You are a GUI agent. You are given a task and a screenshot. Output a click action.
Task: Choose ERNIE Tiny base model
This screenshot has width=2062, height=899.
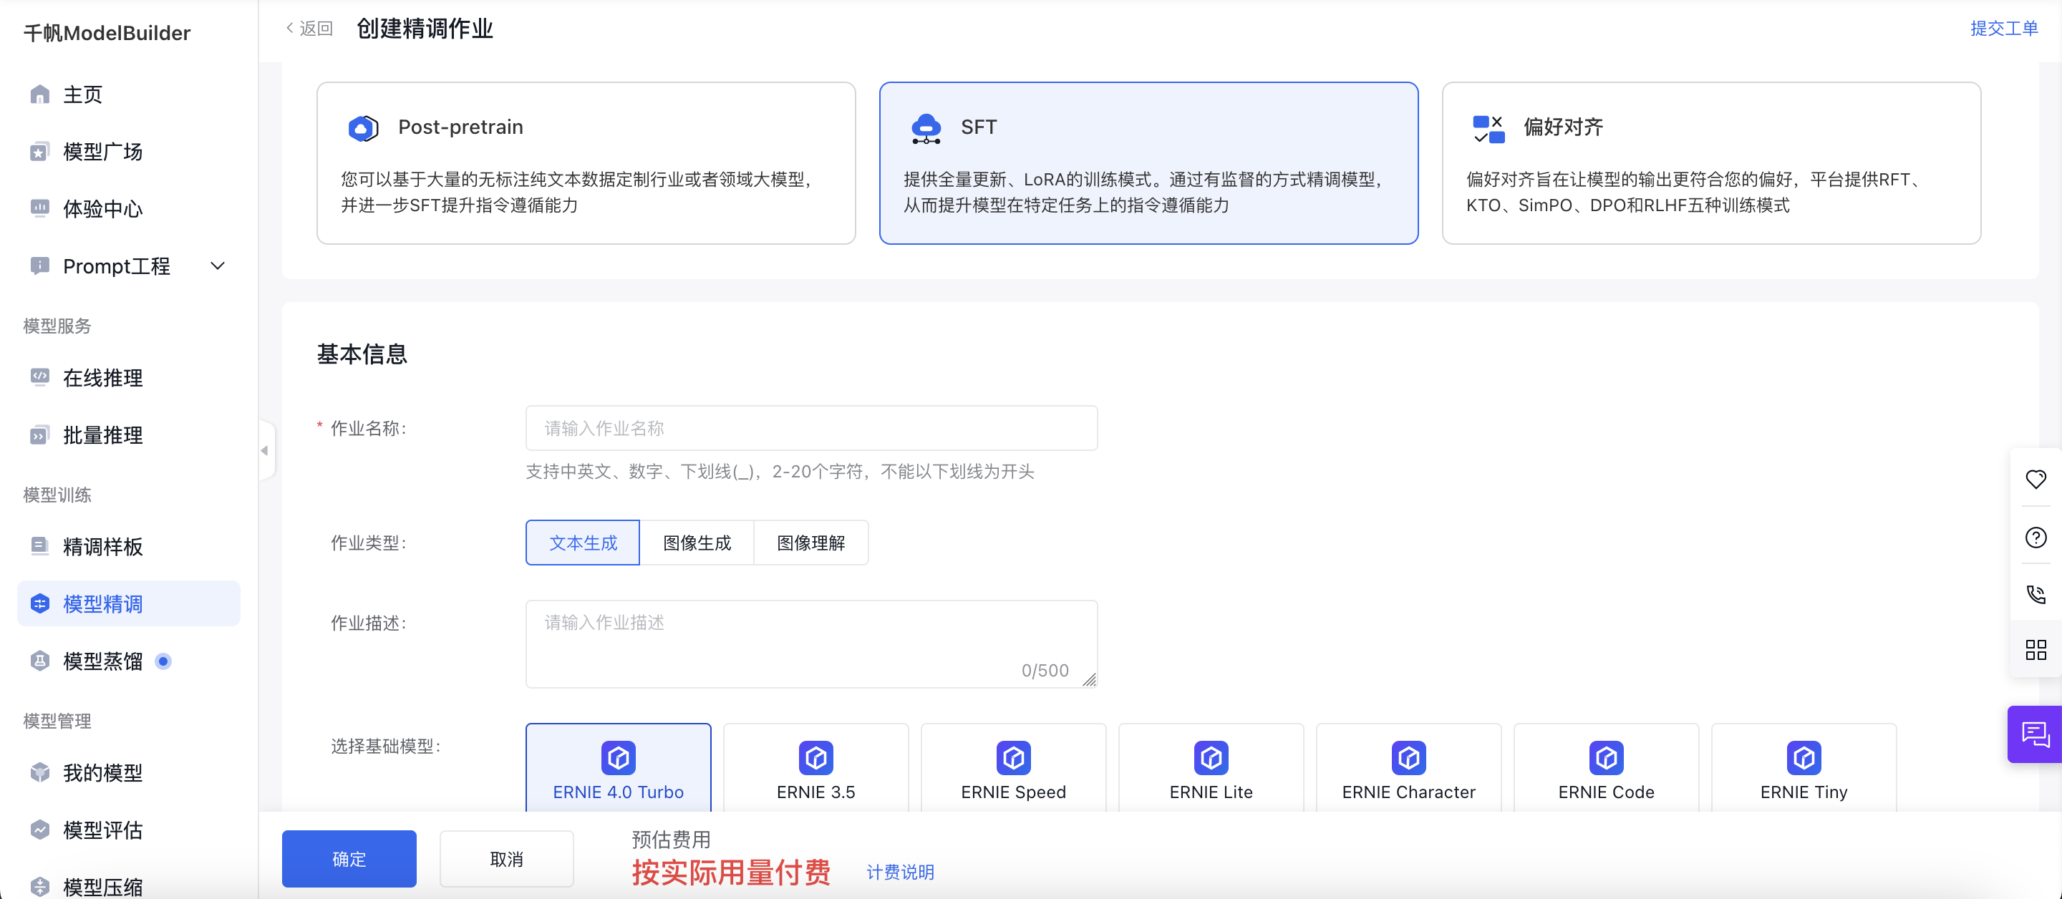coord(1804,768)
